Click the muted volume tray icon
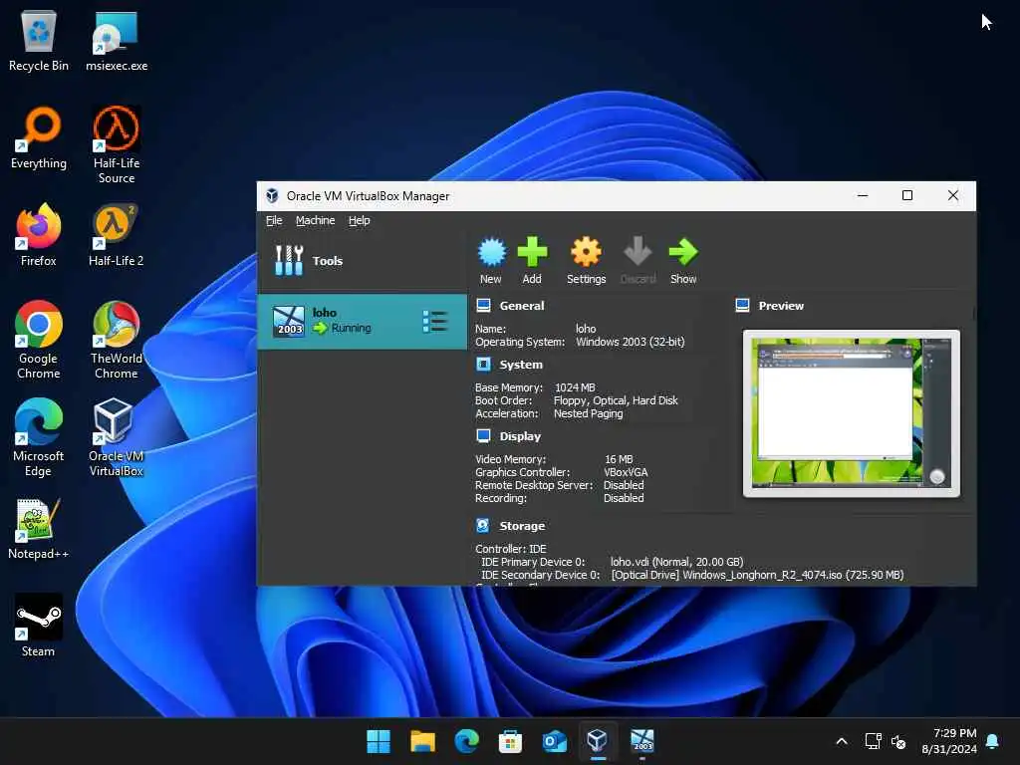The height and width of the screenshot is (765, 1020). click(x=898, y=741)
